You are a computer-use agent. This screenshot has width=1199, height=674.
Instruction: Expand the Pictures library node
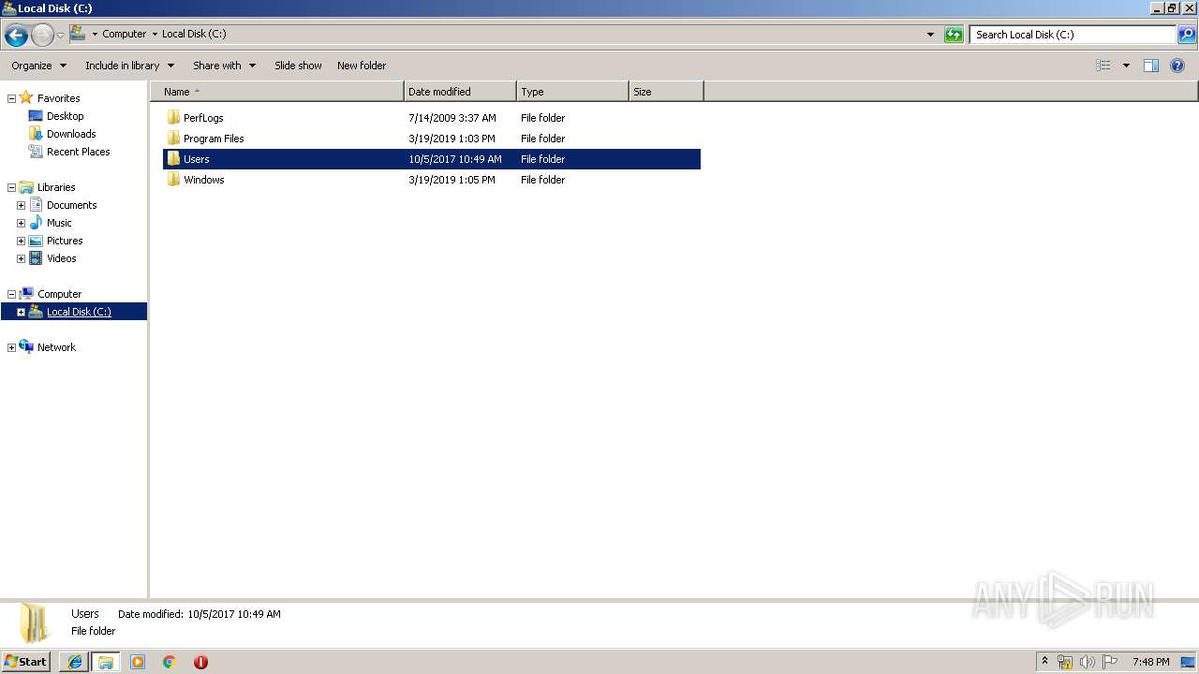(x=21, y=241)
